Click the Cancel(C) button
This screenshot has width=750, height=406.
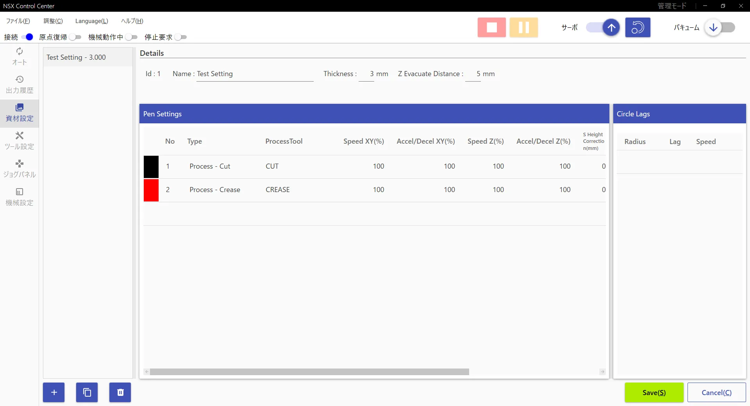(717, 392)
